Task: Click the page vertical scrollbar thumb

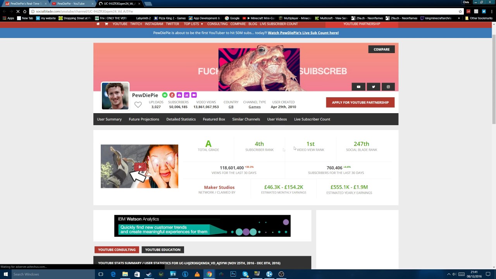Action: (494, 79)
